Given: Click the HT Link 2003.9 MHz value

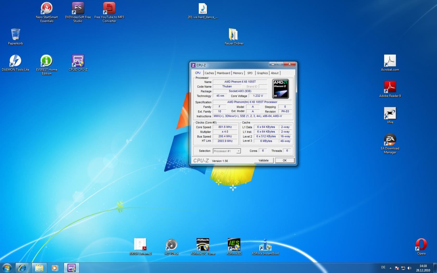Looking at the screenshot, I should [225, 141].
